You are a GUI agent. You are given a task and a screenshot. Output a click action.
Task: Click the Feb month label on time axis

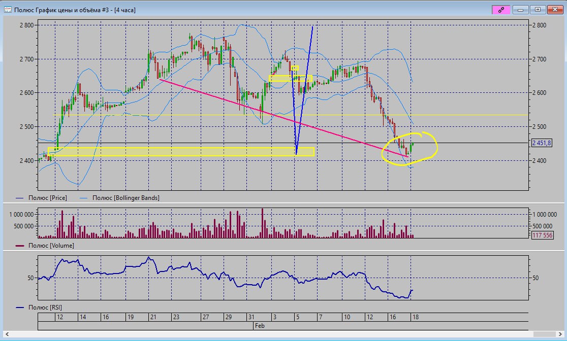point(259,326)
